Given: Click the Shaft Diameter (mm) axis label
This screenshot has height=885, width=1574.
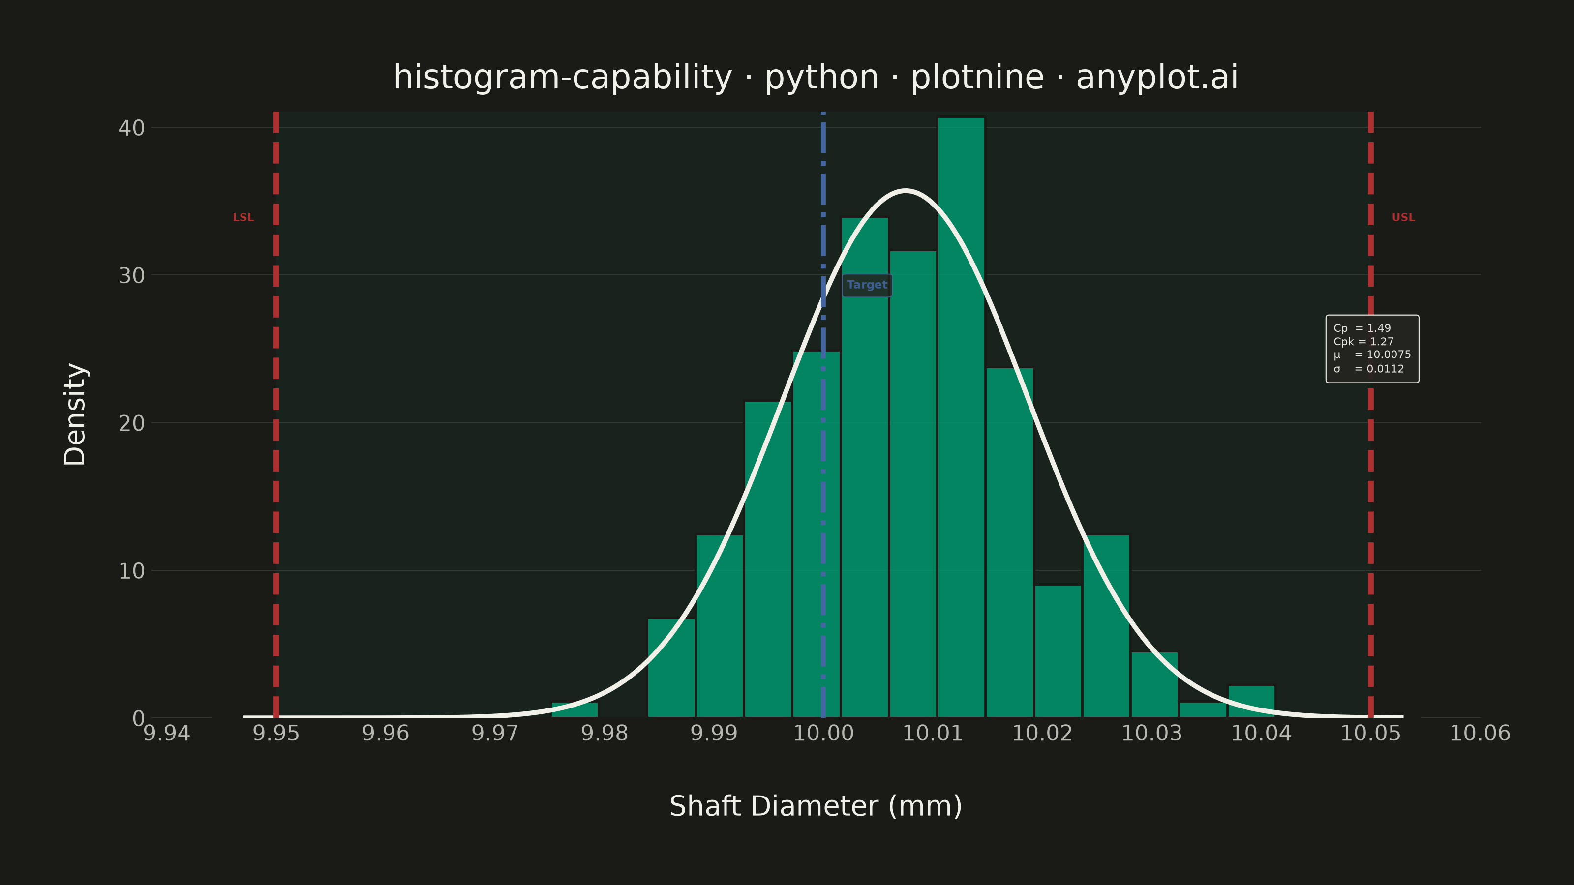Looking at the screenshot, I should pos(816,806).
